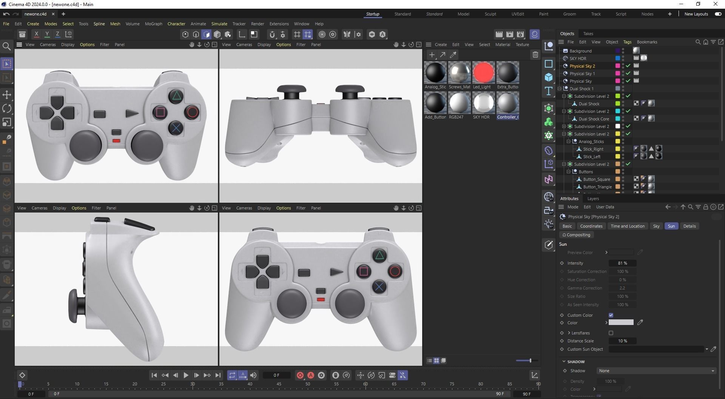Screen dimensions: 725x399
Task: Pick material with eyedropper icon in Material Manager
Action: point(453,55)
